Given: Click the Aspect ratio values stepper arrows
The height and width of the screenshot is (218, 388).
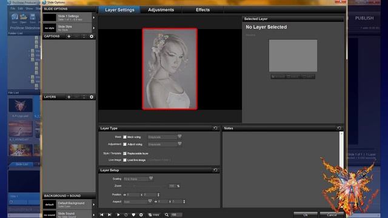Looking at the screenshot, I should point(184,202).
